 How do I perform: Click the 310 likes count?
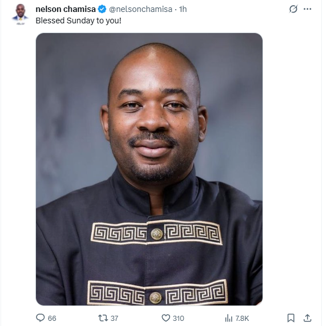[179, 318]
